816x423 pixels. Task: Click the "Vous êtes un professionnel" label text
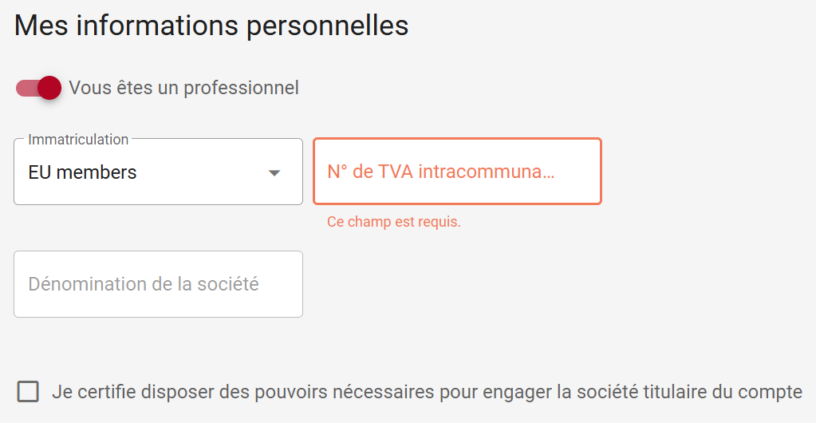point(183,88)
